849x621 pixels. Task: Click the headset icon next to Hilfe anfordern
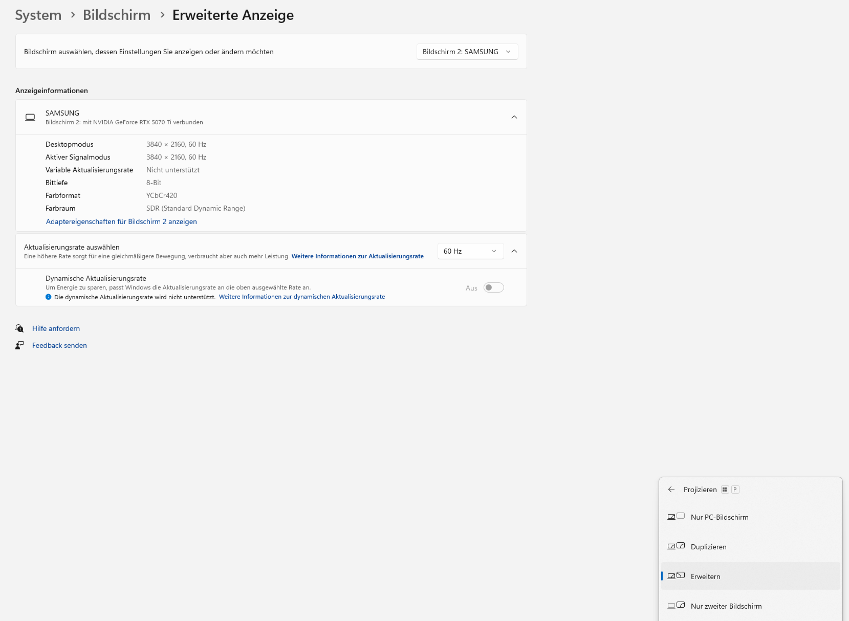(x=19, y=328)
